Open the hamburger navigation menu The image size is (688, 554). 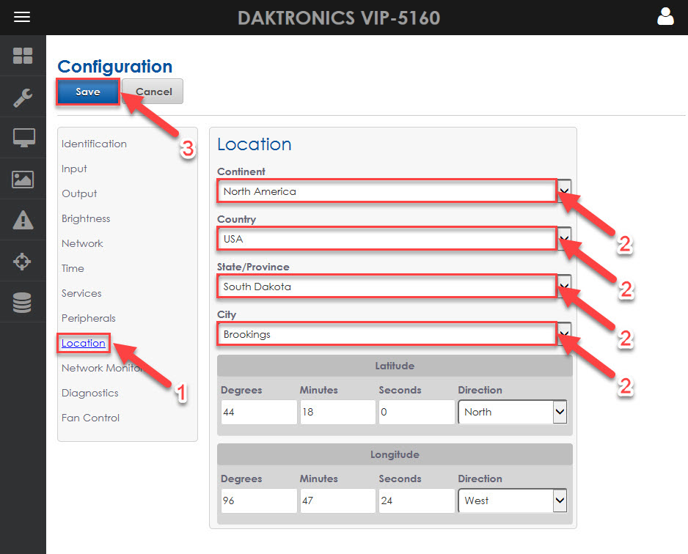22,17
